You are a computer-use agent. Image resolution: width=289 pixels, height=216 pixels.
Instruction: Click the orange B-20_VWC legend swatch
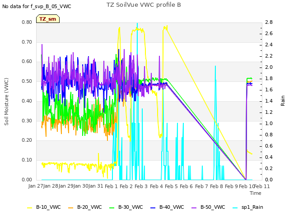point(70,207)
